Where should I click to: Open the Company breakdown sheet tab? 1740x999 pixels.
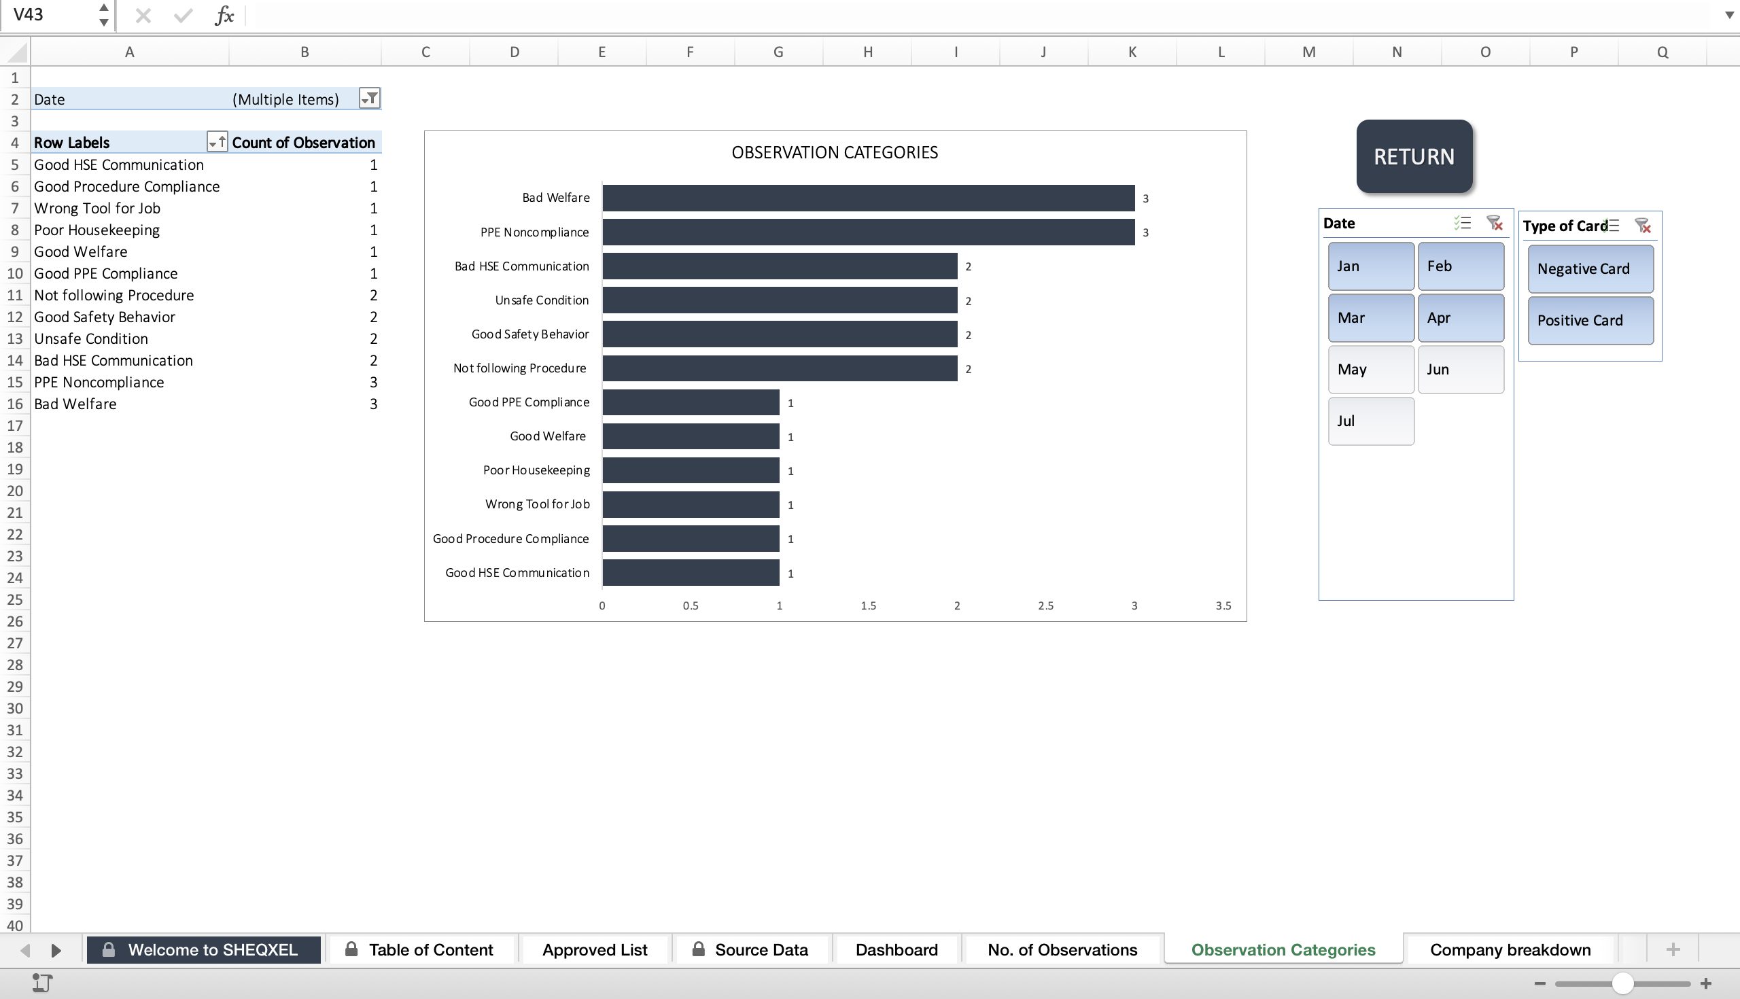pos(1510,949)
